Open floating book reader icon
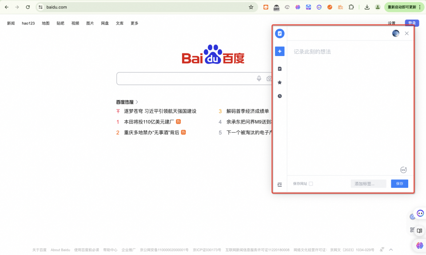Screen dimensions: 426x255 point(419,231)
